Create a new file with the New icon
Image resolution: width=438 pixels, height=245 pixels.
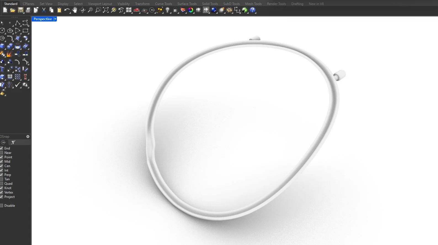(5, 10)
